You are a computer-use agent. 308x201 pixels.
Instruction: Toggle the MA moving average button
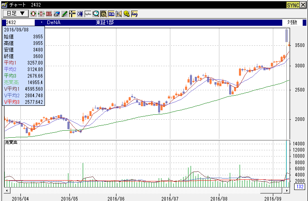pos(111,13)
